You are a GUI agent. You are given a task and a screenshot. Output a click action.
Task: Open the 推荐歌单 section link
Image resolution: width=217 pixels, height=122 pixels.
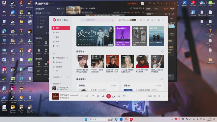(81, 52)
